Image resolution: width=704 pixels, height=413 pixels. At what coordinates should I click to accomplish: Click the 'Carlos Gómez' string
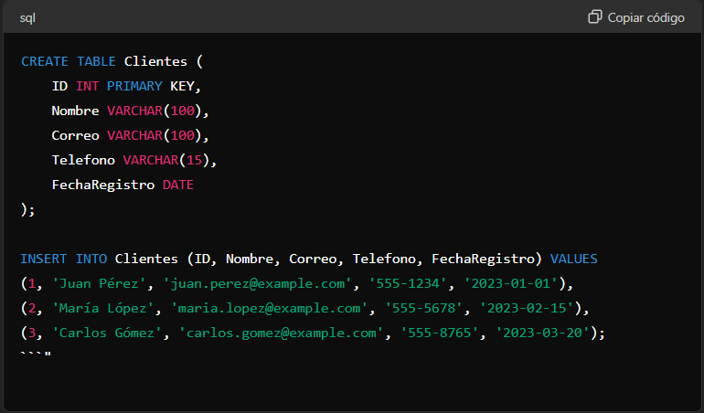(107, 333)
